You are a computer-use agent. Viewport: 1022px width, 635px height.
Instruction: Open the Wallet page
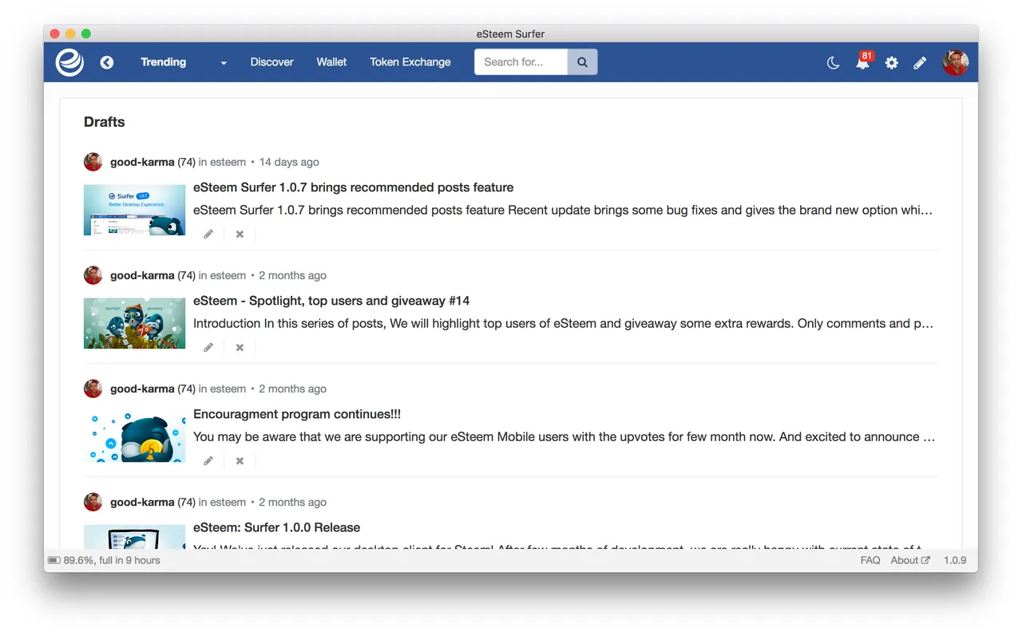331,62
